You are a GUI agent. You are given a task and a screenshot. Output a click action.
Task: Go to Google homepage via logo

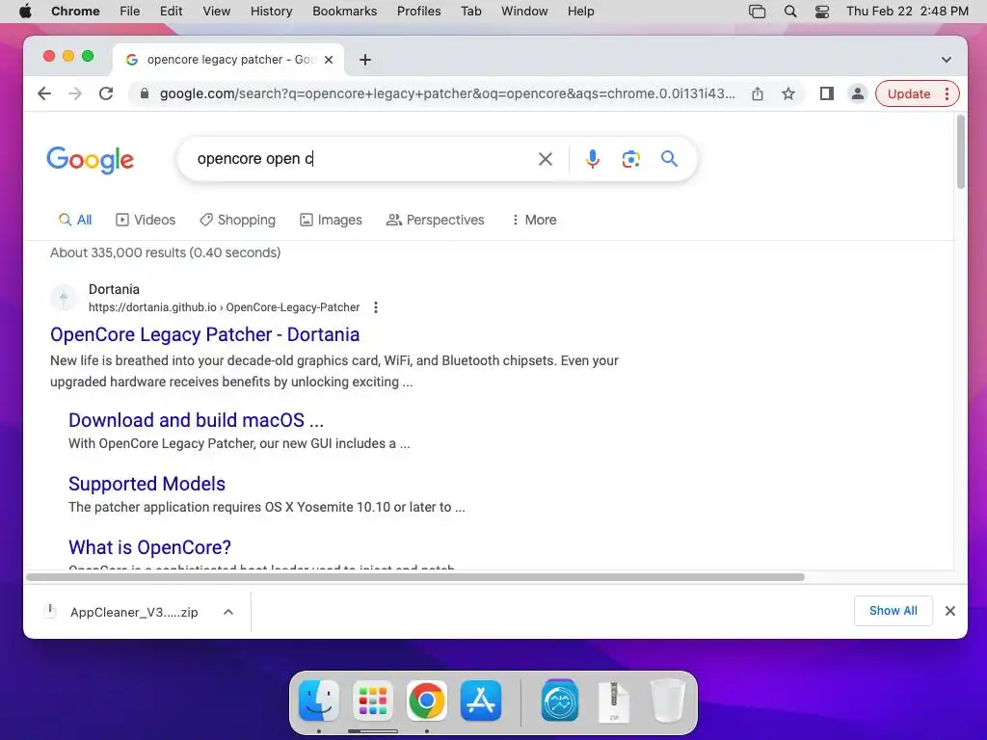pyautogui.click(x=90, y=159)
